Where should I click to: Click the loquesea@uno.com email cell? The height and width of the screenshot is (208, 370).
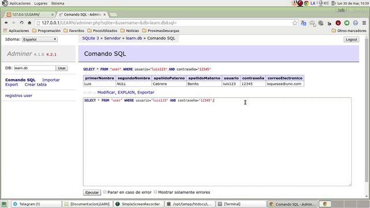pos(285,84)
